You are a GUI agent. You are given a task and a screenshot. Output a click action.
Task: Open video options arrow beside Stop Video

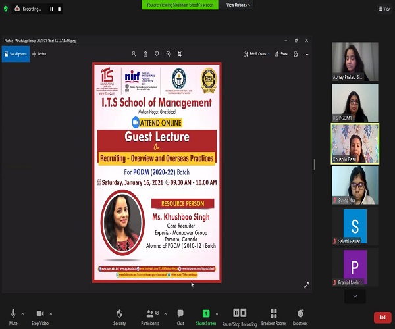tap(51, 314)
